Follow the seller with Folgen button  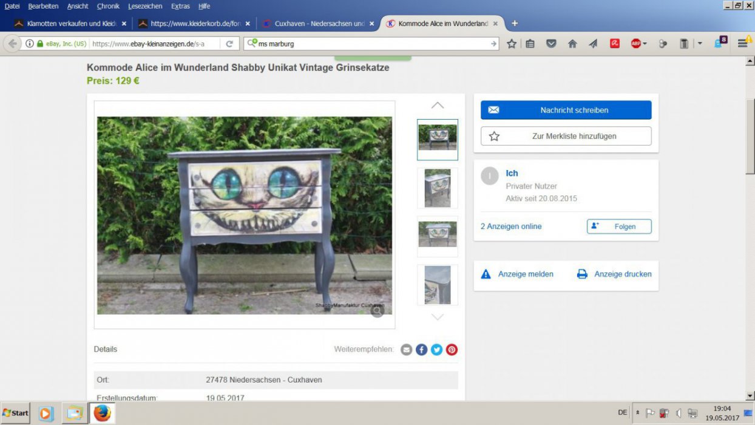pos(618,226)
